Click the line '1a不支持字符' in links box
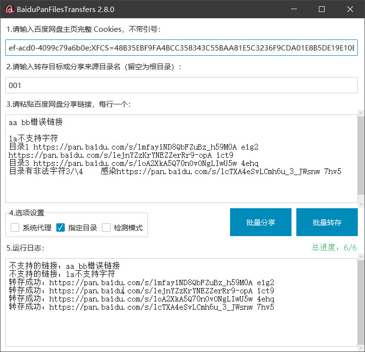The height and width of the screenshot is (352, 365). [x=33, y=138]
